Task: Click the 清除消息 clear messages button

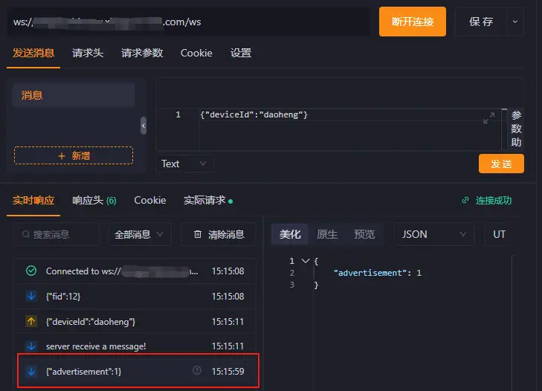Action: (219, 234)
